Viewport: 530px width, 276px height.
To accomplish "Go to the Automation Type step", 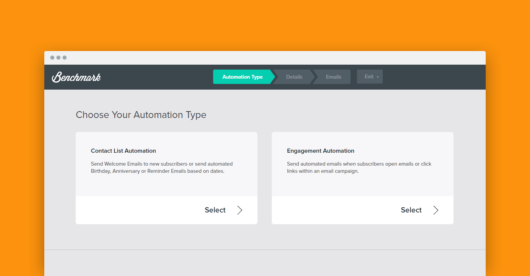I will click(242, 77).
